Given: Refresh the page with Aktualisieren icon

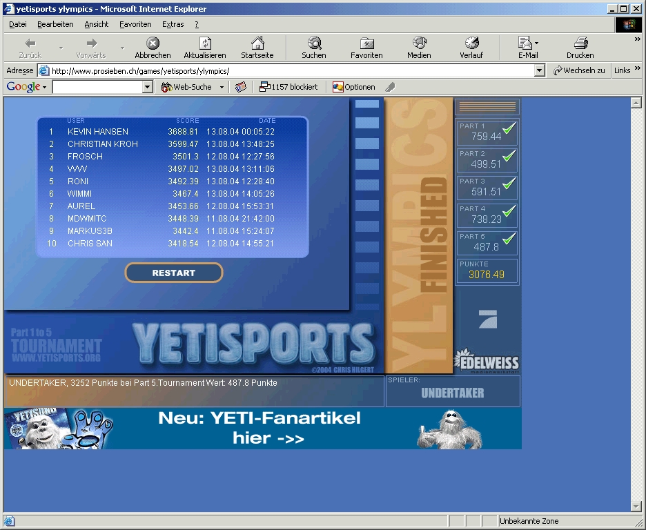Looking at the screenshot, I should [x=205, y=43].
